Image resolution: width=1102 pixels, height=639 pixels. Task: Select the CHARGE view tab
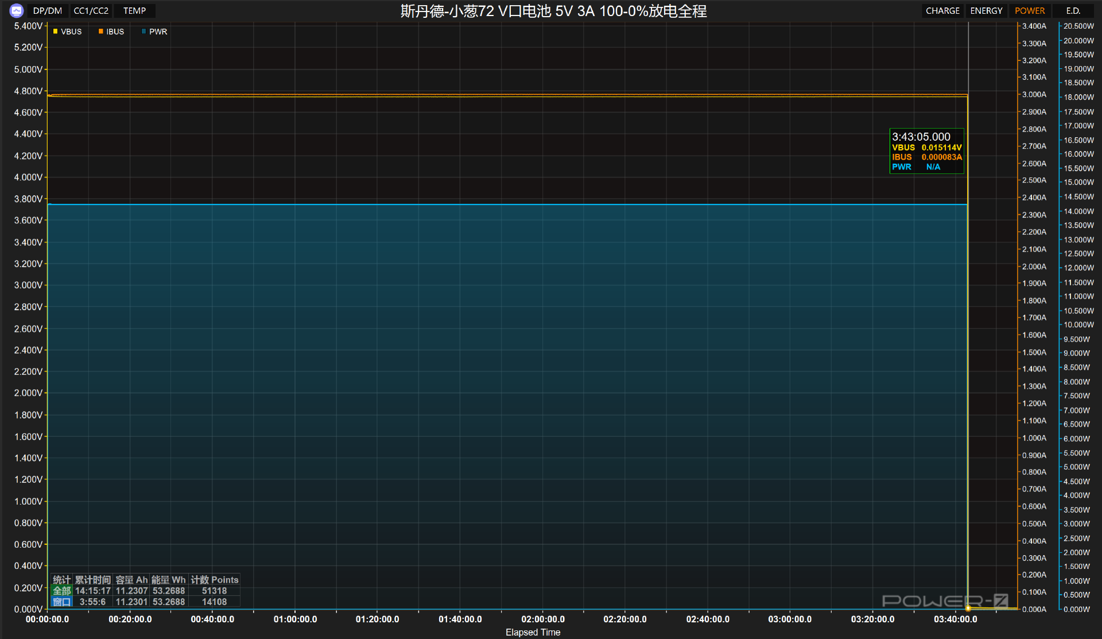click(942, 11)
